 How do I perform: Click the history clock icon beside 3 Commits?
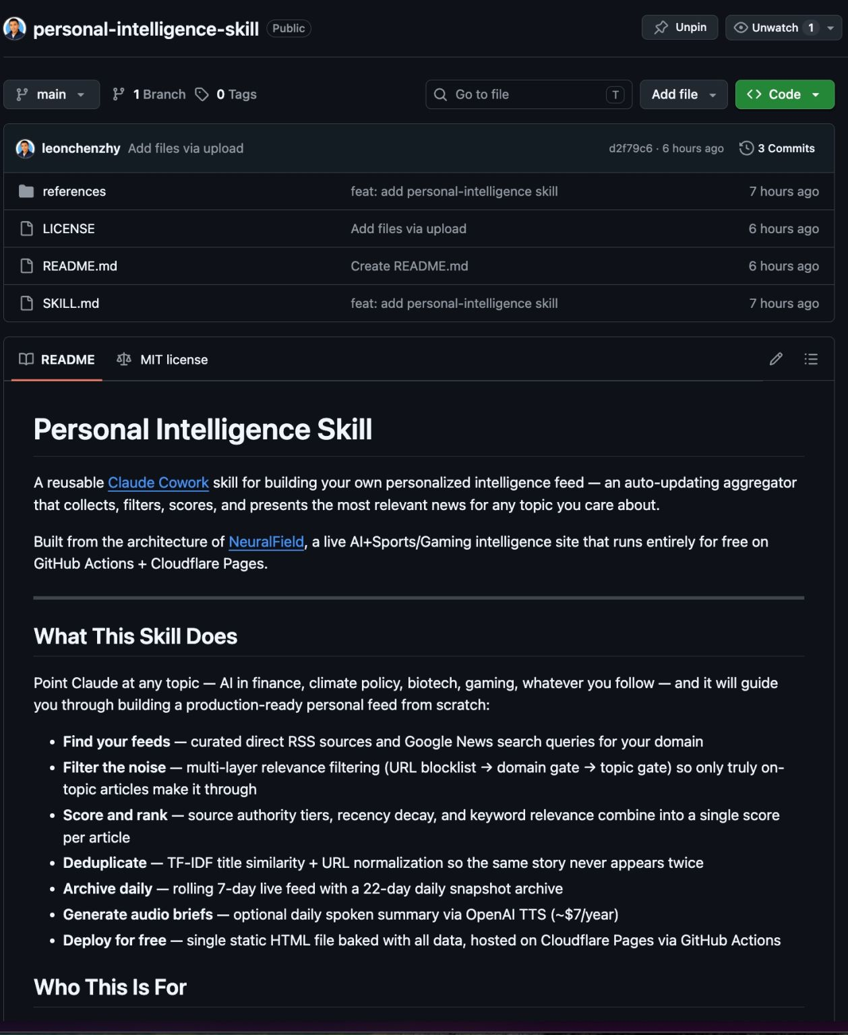(747, 148)
